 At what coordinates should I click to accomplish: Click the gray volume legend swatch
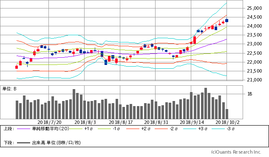tap(23, 143)
